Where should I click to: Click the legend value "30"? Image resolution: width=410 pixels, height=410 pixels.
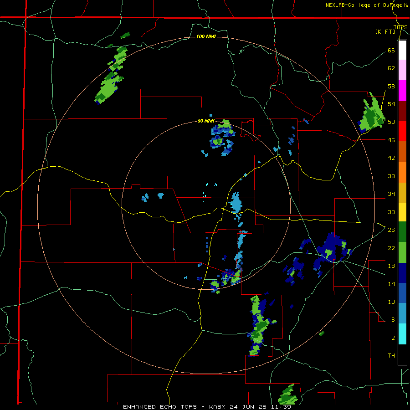(x=391, y=212)
